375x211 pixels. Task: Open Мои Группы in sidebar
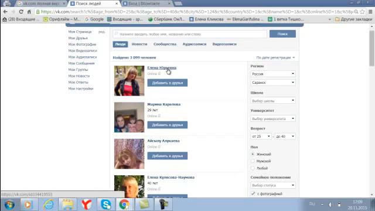78,70
